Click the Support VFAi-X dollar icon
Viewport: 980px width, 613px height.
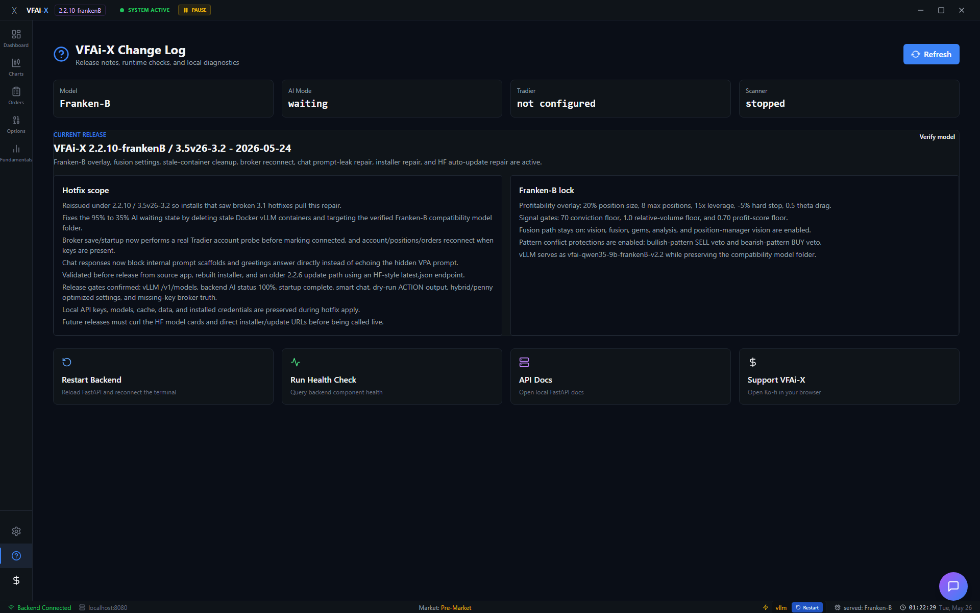point(753,362)
